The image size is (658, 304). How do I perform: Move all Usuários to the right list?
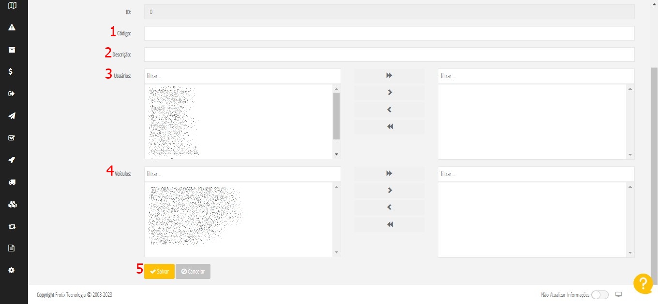[389, 76]
